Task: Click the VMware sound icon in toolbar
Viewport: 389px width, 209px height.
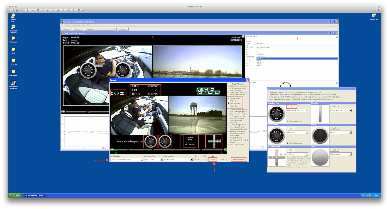Action: (x=48, y=10)
